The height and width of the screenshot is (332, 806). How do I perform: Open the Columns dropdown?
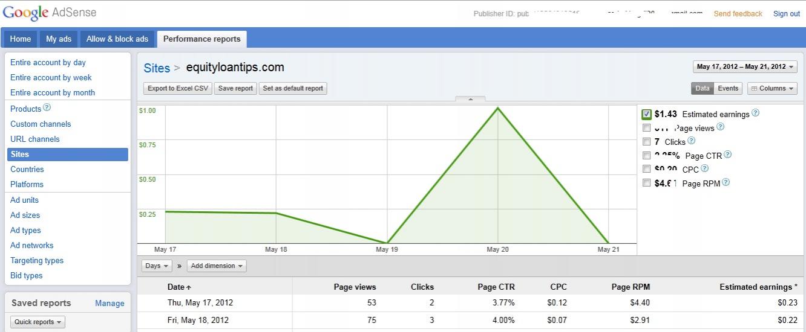pos(772,88)
